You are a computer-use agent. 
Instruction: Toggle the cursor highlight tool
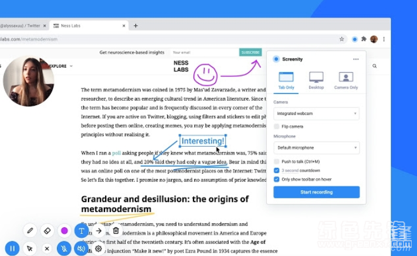(x=30, y=248)
